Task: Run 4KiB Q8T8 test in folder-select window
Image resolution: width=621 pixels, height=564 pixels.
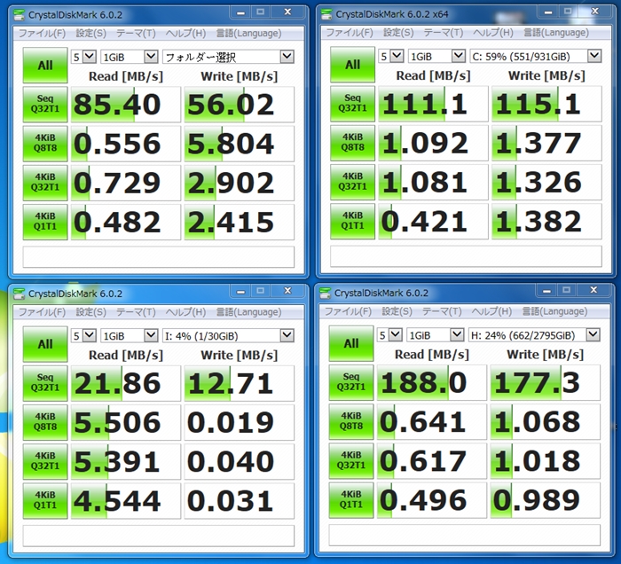Action: pyautogui.click(x=45, y=144)
